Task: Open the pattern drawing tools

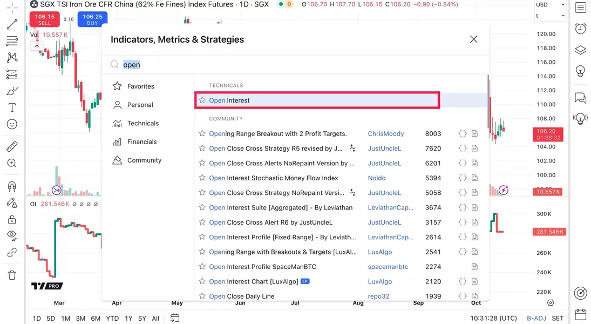Action: click(x=12, y=57)
